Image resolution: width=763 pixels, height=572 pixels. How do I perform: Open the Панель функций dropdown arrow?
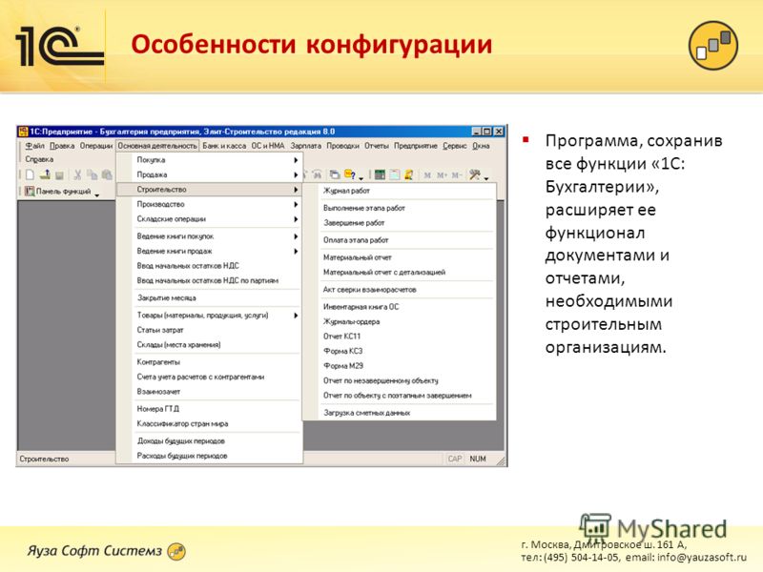(97, 195)
